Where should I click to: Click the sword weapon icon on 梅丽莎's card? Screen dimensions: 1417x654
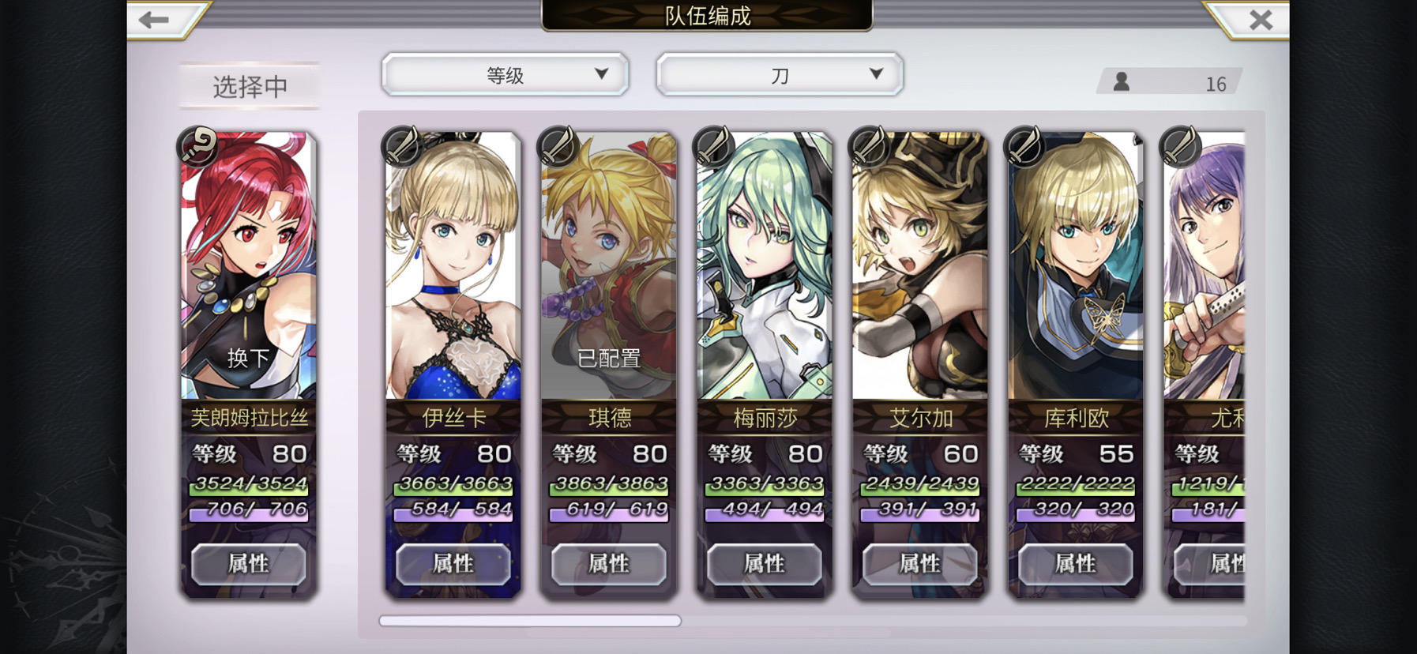(x=712, y=145)
